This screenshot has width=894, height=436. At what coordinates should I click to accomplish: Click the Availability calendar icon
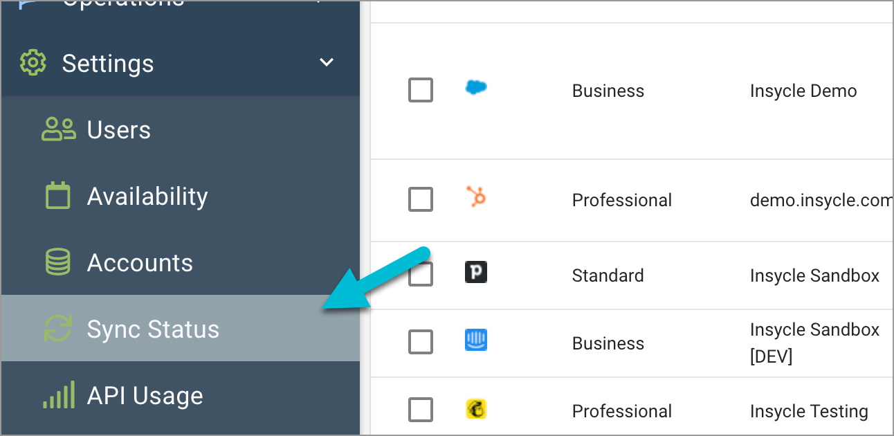click(58, 196)
